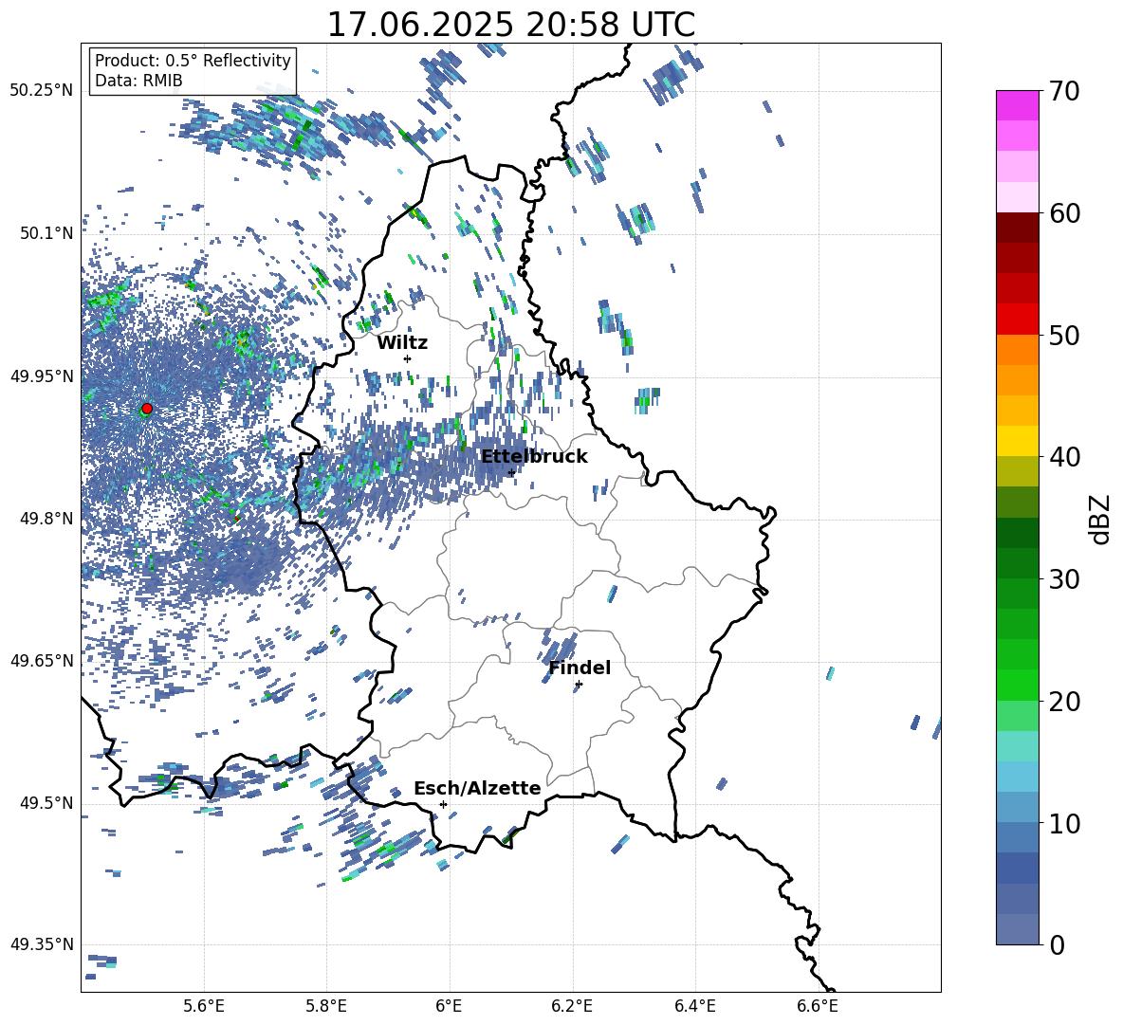Click the Wiltz station cross marker
Viewport: 1123px width, 1025px height.
click(408, 358)
